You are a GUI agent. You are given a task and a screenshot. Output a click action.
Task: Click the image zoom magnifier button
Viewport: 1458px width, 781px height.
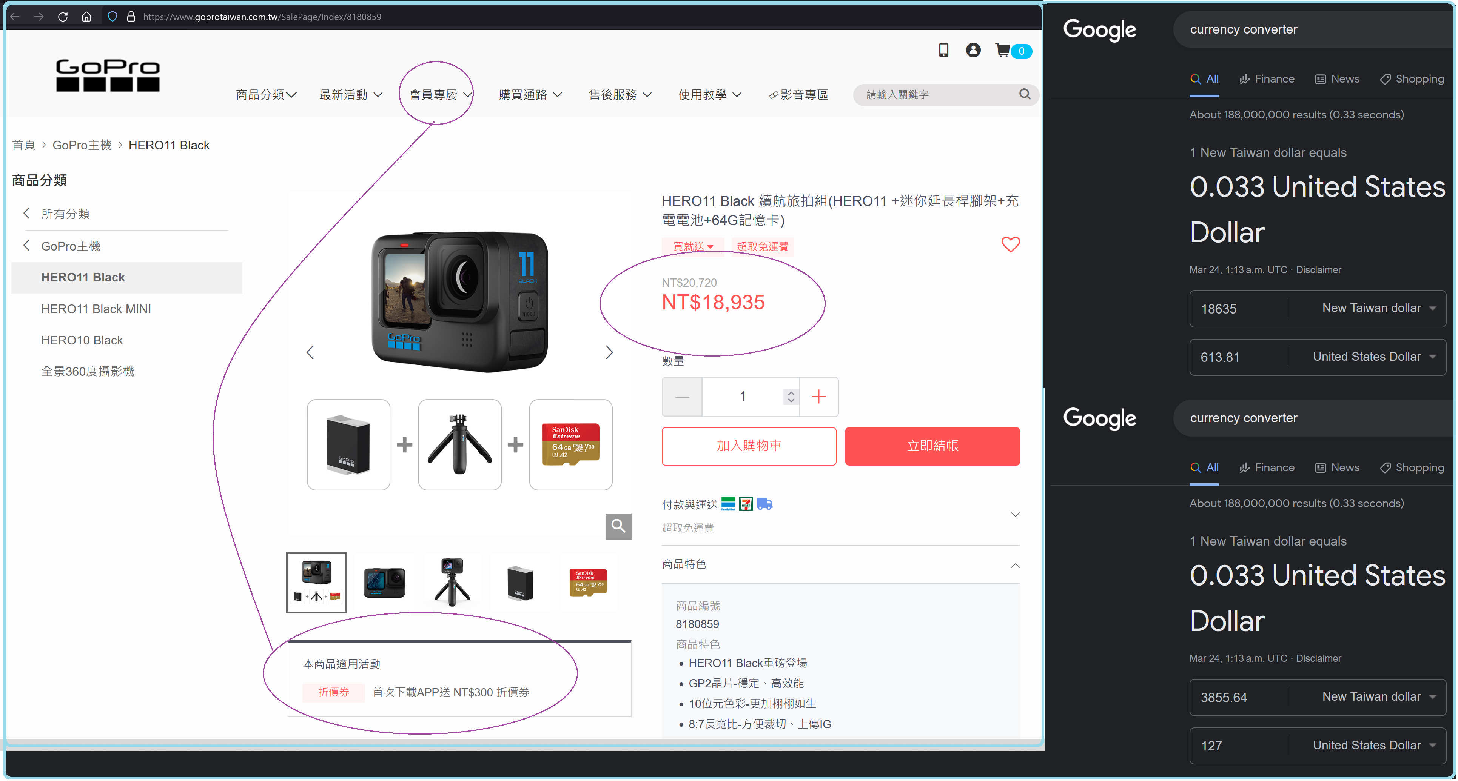tap(618, 526)
